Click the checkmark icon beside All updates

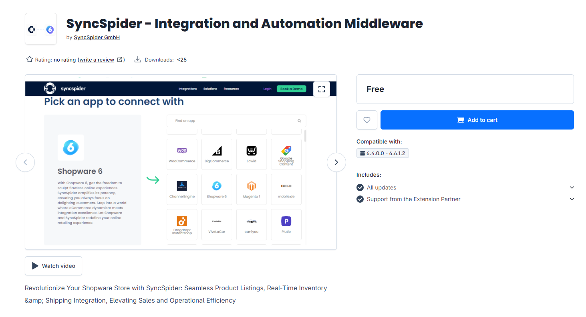[x=360, y=187]
